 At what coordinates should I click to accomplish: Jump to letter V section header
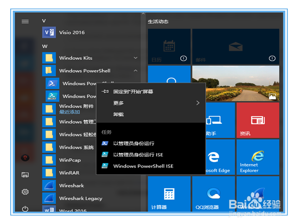[44, 21]
